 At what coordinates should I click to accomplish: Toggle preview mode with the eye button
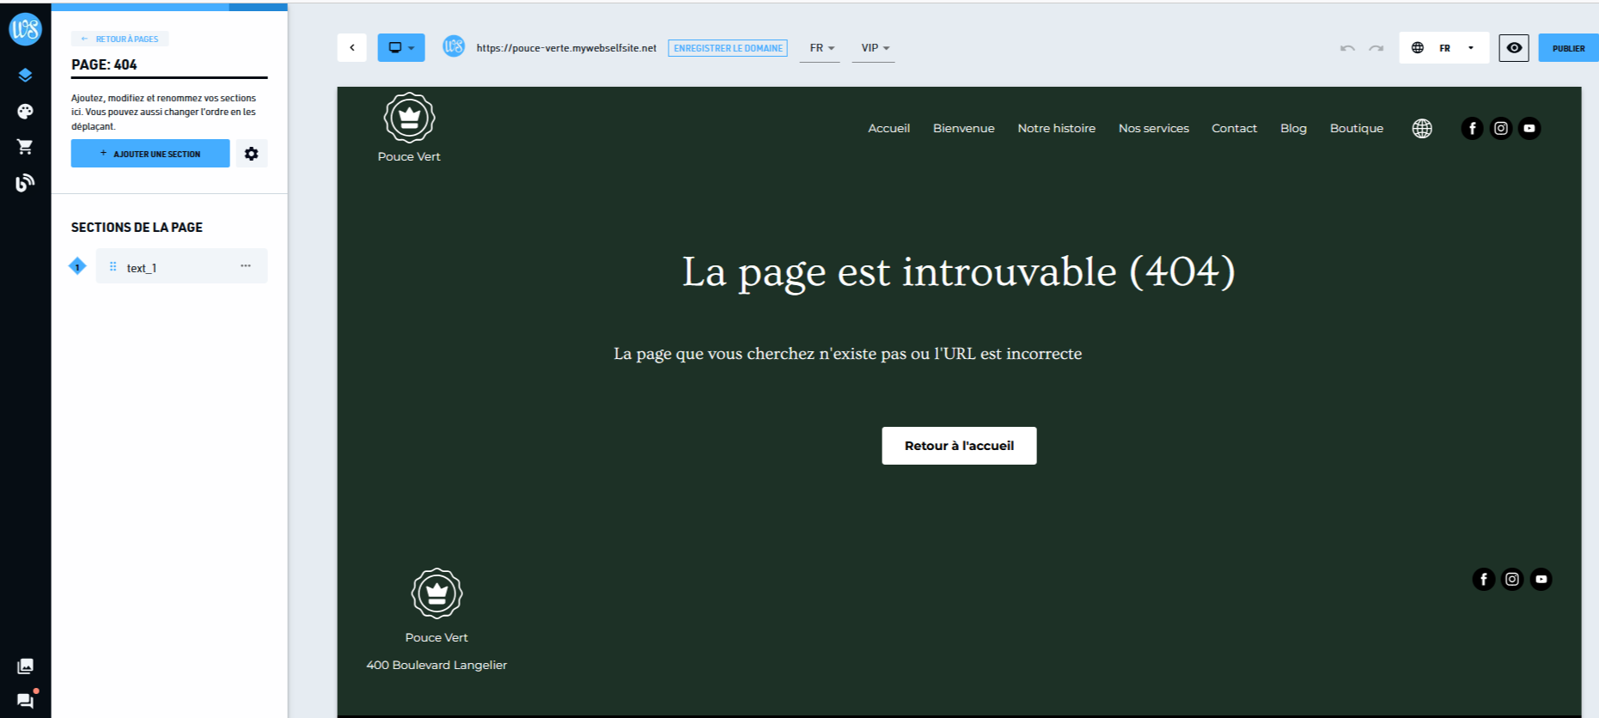coord(1514,48)
